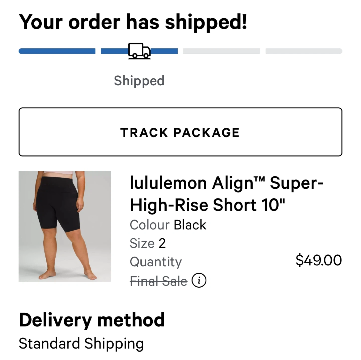The image size is (361, 360).
Task: Click the Colour Black detail
Action: pos(168,225)
